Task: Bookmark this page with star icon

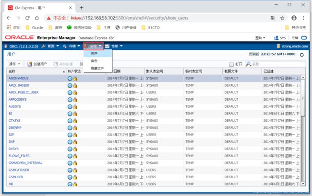Action: (x=282, y=18)
